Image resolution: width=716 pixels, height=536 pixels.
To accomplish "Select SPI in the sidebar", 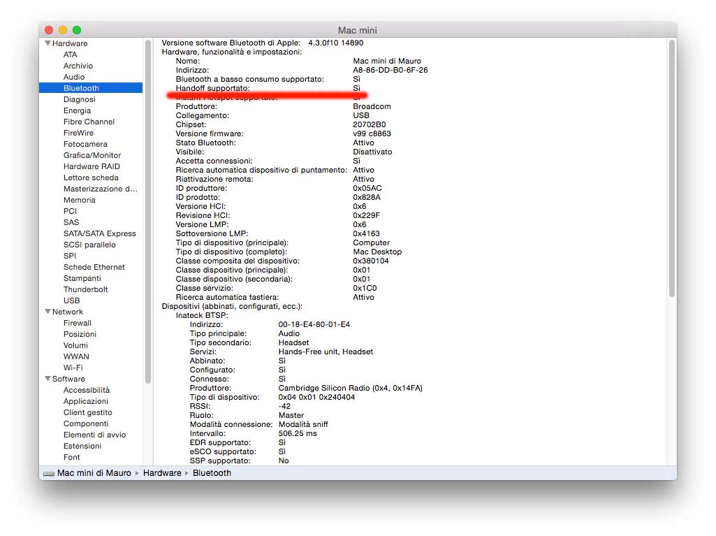I will click(69, 256).
